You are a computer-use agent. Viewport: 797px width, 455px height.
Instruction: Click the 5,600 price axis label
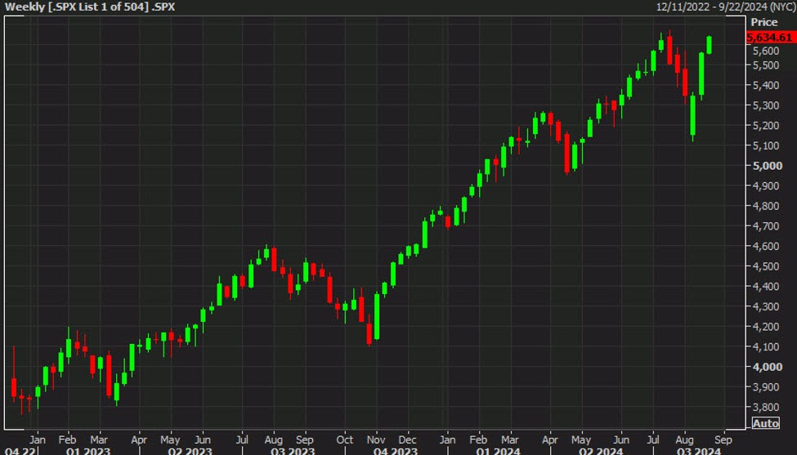pos(765,51)
